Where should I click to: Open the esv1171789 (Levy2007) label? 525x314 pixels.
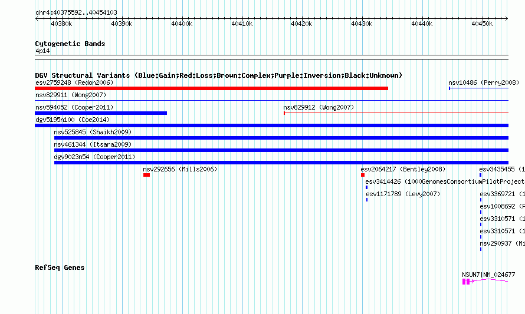(x=403, y=194)
